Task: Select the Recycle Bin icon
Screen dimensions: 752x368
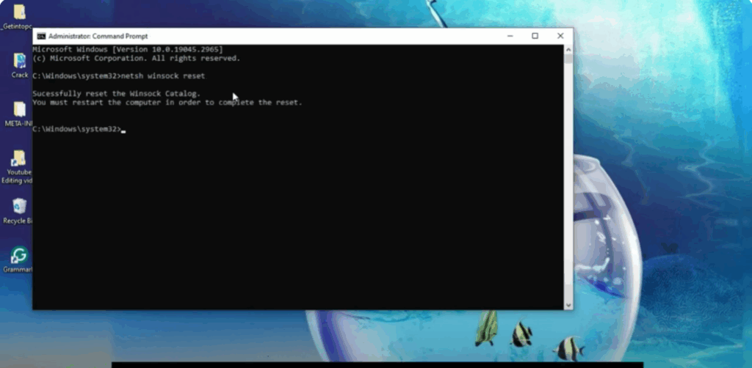Action: coord(19,206)
